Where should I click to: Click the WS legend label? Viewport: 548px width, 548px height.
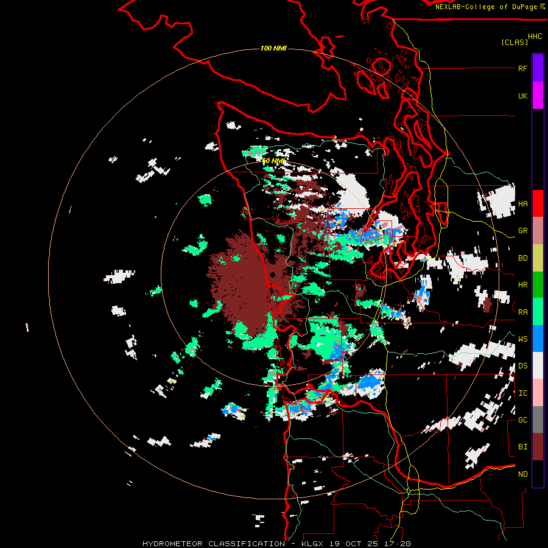[x=522, y=339]
